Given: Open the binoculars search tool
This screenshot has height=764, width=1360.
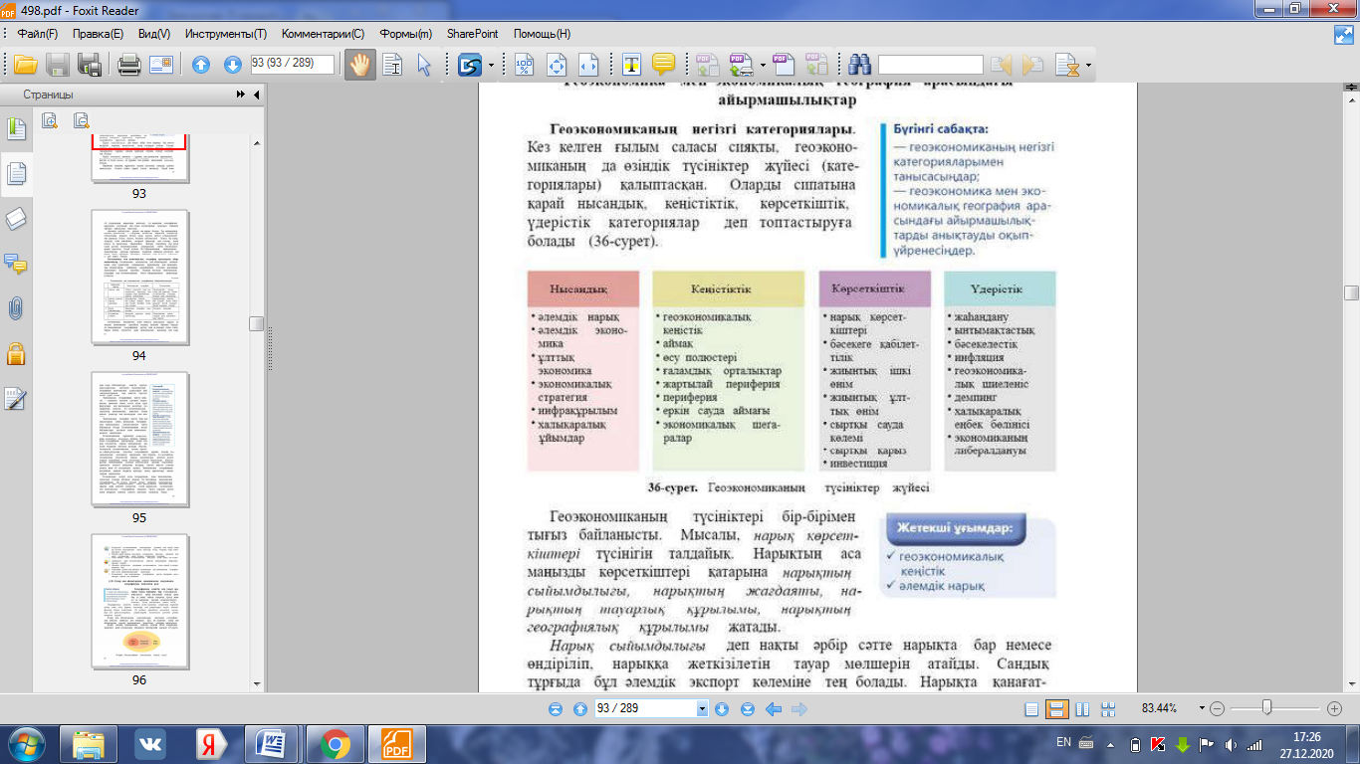Looking at the screenshot, I should tap(860, 66).
